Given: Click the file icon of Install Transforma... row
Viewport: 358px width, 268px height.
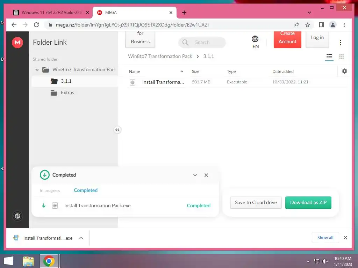Looking at the screenshot, I should point(133,82).
